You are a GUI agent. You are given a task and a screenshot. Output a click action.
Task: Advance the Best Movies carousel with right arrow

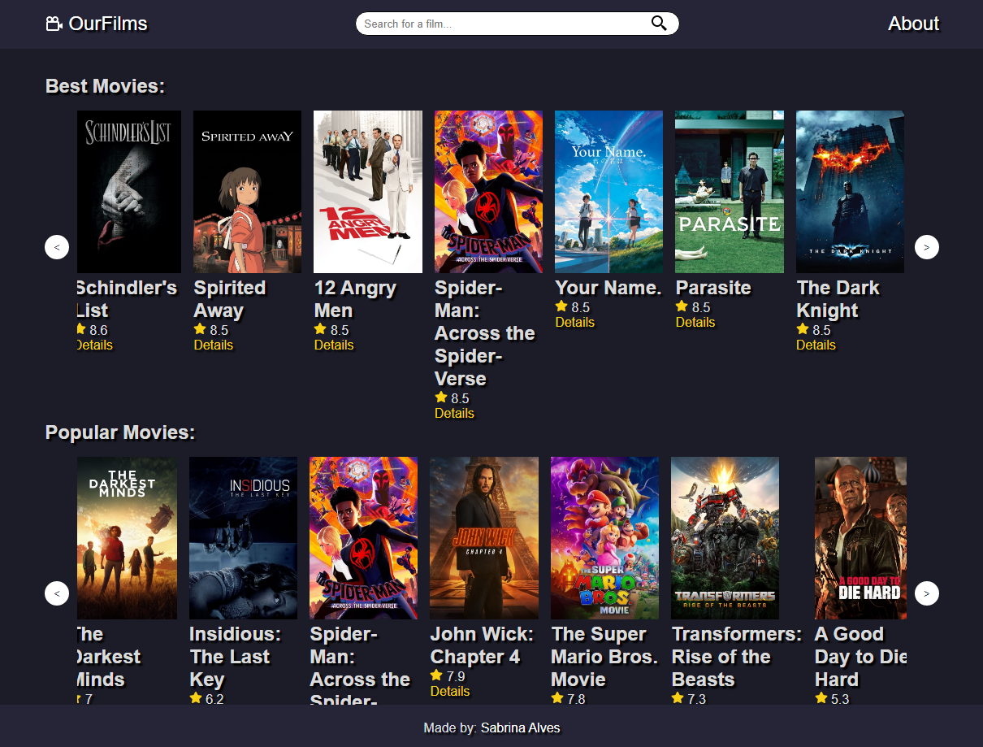pyautogui.click(x=926, y=246)
